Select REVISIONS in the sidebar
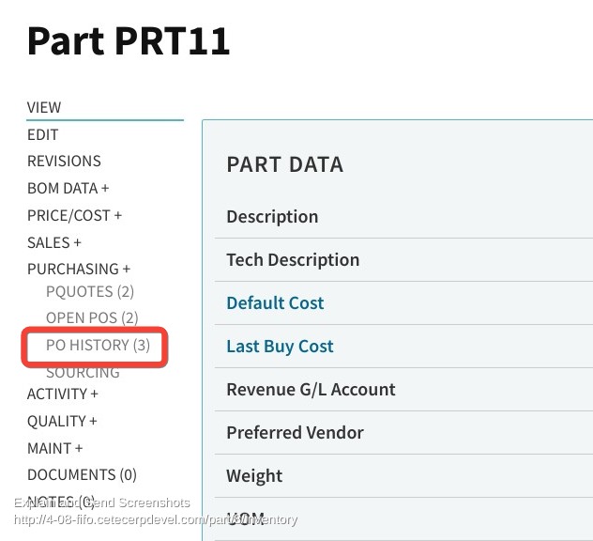Screen dimensions: 593x541 pos(64,162)
